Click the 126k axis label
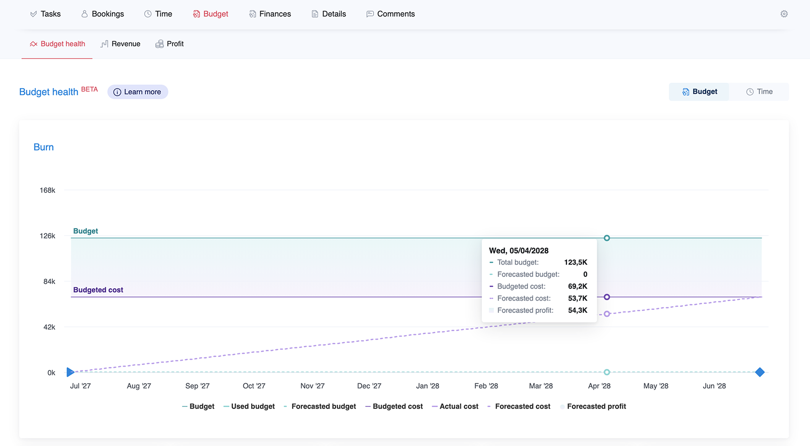This screenshot has width=810, height=446. point(48,236)
